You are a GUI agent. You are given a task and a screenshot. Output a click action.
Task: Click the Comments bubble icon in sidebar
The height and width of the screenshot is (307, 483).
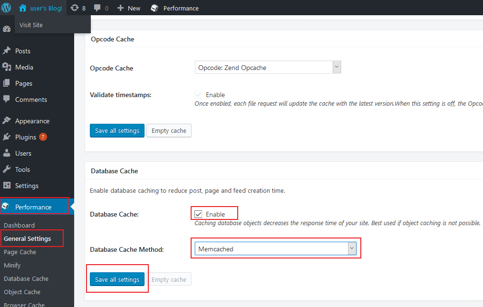point(7,99)
